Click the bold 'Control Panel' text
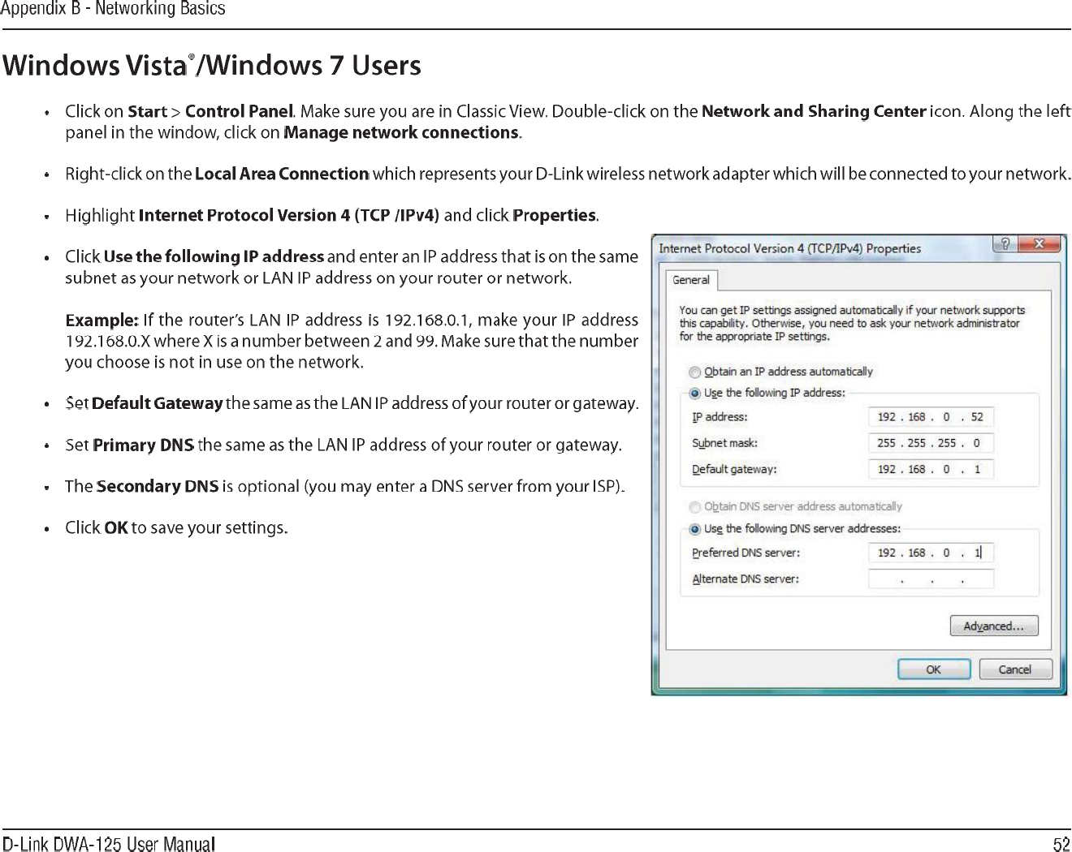The width and height of the screenshot is (1072, 852). coord(239,111)
